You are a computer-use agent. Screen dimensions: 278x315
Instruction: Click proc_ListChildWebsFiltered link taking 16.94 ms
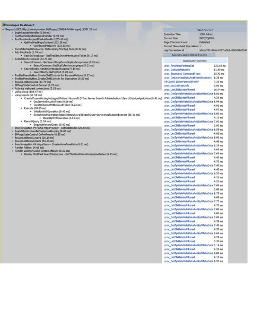pos(179,90)
